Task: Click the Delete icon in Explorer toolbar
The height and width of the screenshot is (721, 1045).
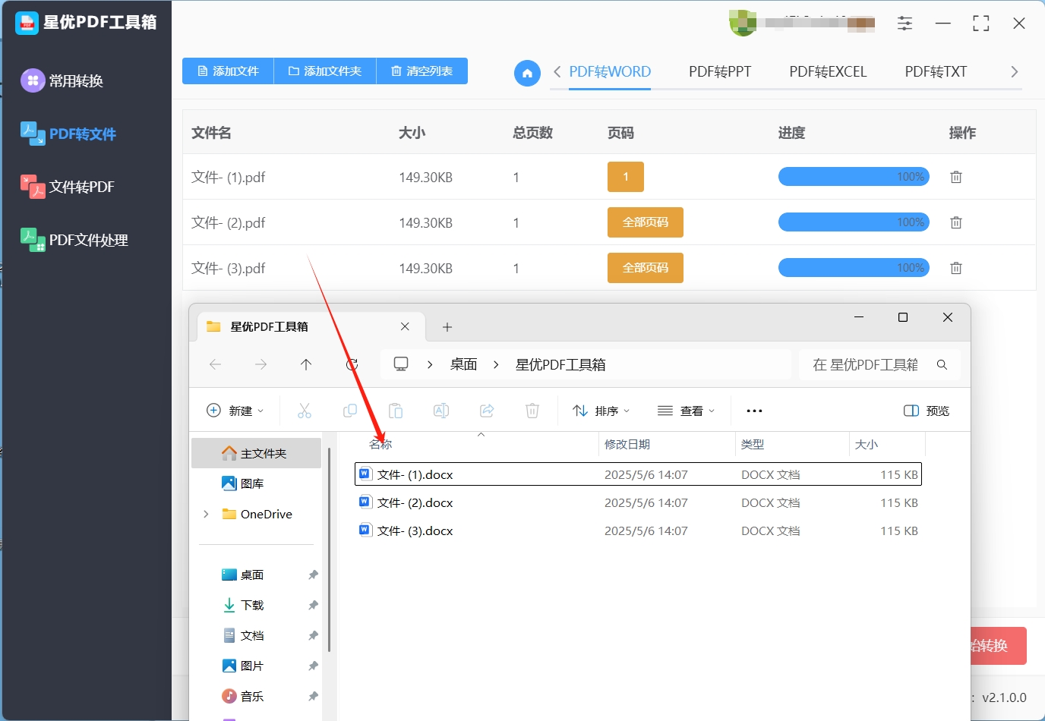Action: tap(532, 411)
